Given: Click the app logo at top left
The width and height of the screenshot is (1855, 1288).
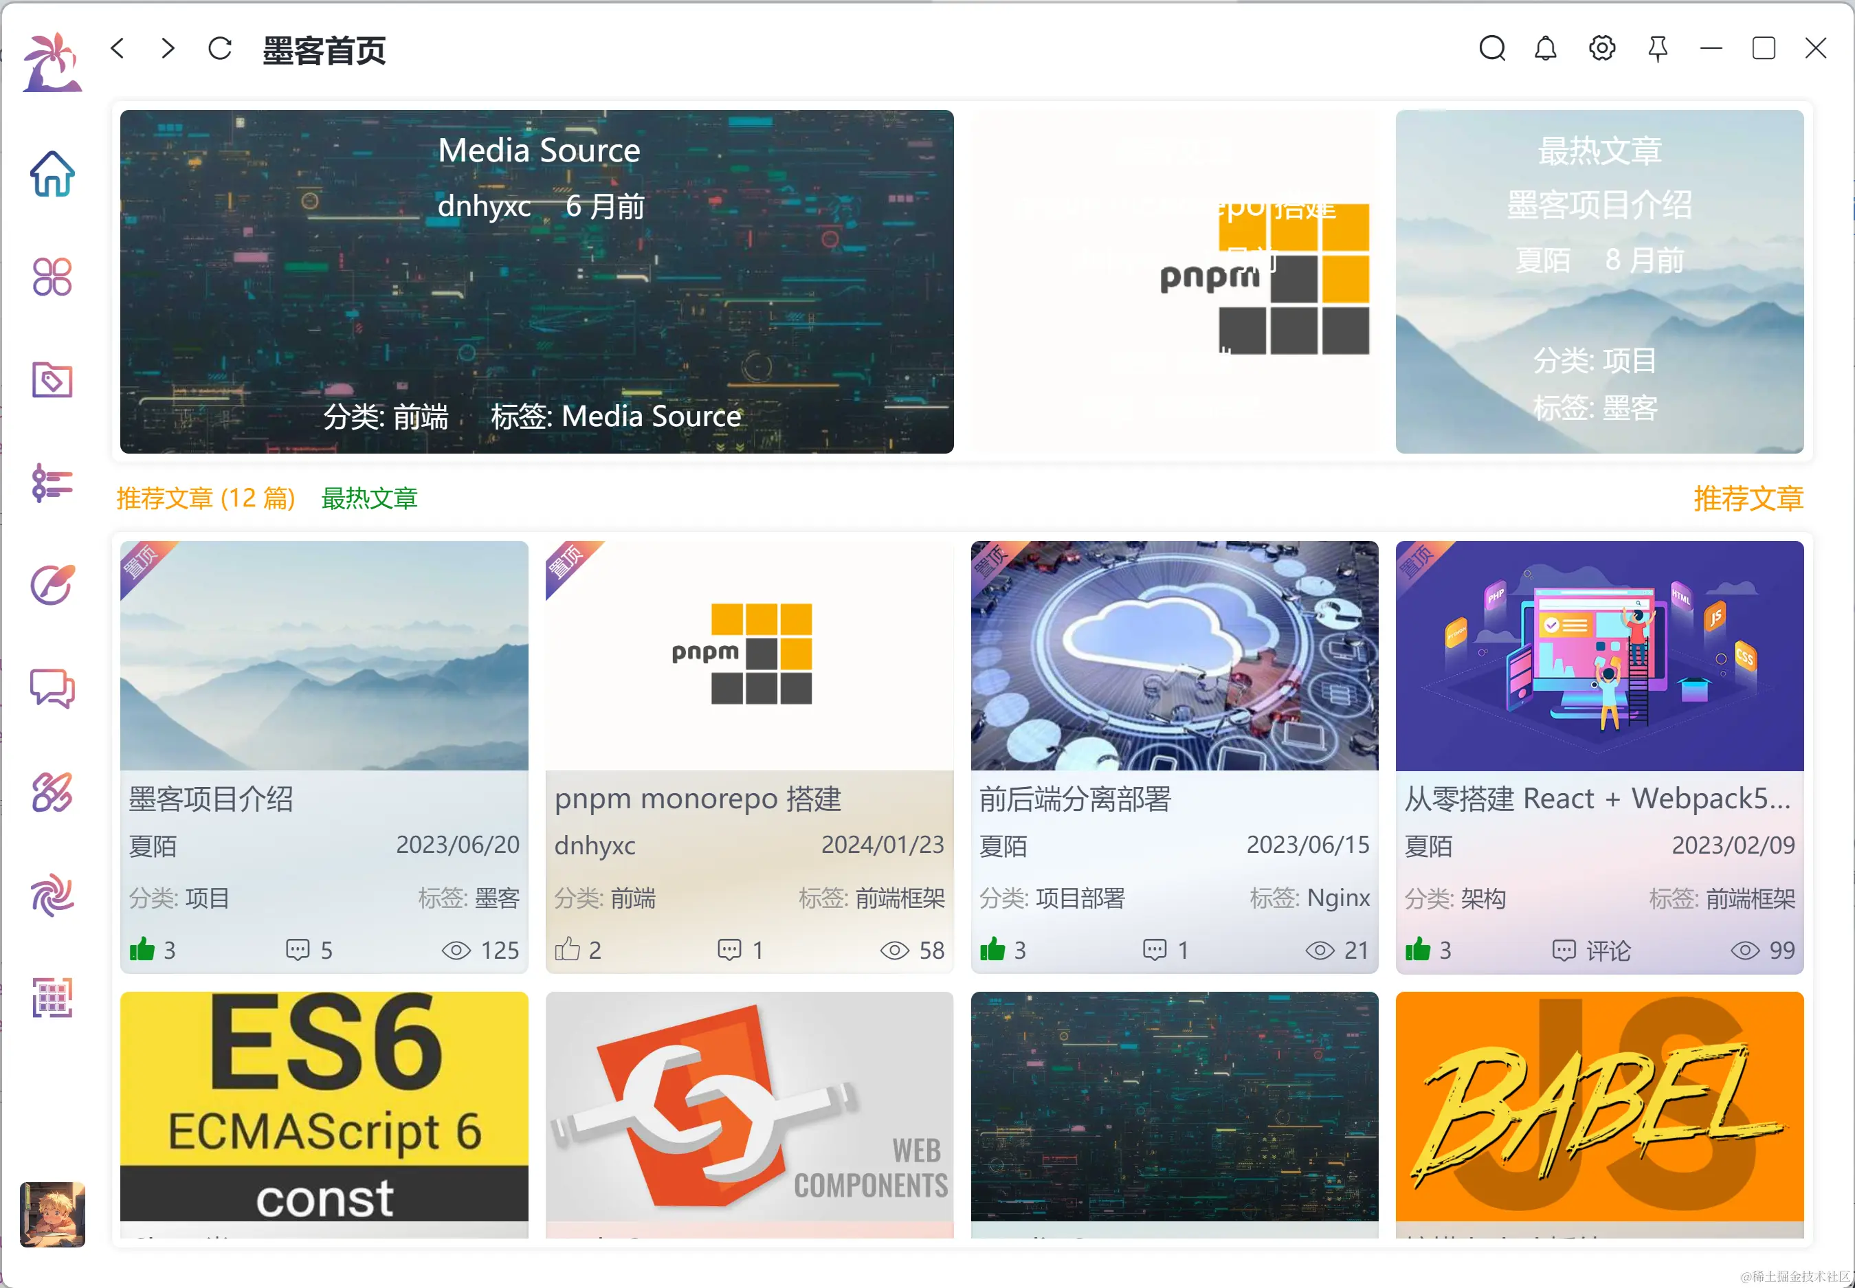Looking at the screenshot, I should (52, 62).
